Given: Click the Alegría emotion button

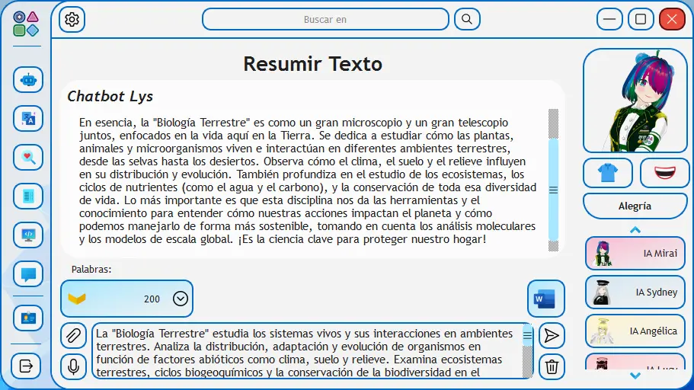Looking at the screenshot, I should click(635, 206).
